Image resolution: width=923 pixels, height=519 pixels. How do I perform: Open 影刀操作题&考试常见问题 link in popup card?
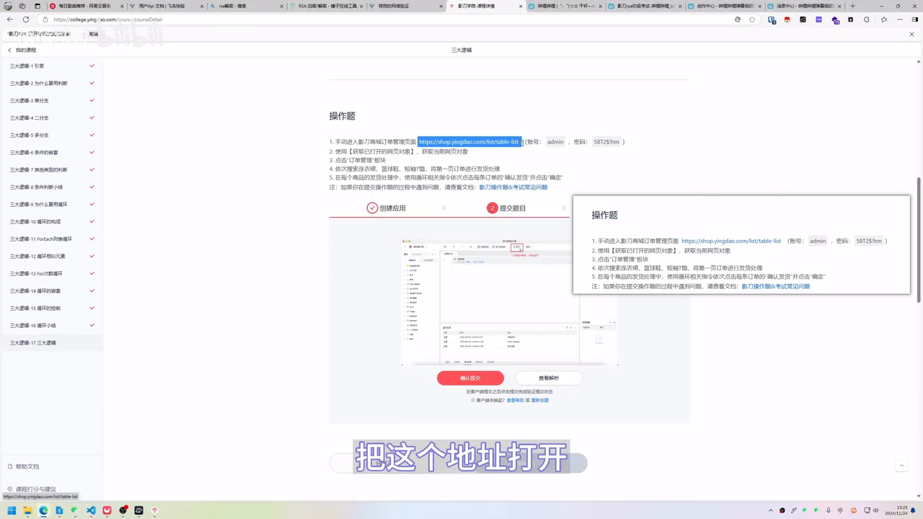[x=775, y=286]
